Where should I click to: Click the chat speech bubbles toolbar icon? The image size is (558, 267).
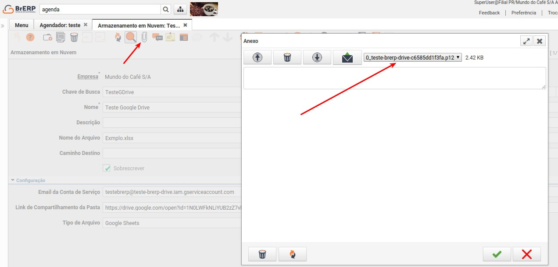(157, 38)
